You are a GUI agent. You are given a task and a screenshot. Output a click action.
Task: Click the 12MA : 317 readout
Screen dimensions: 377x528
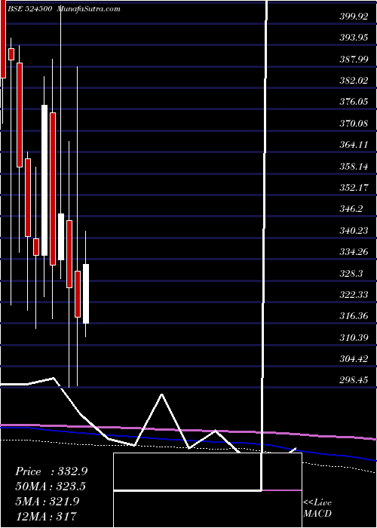[46, 516]
